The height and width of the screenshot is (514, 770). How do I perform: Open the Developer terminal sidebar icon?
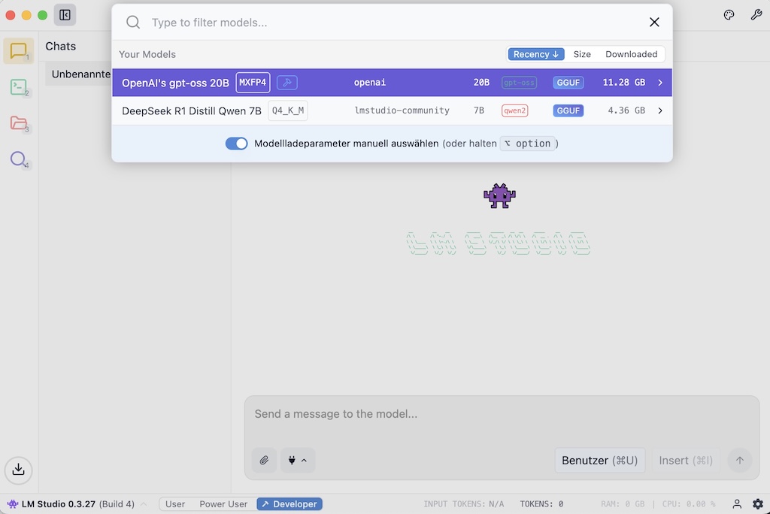coord(19,87)
